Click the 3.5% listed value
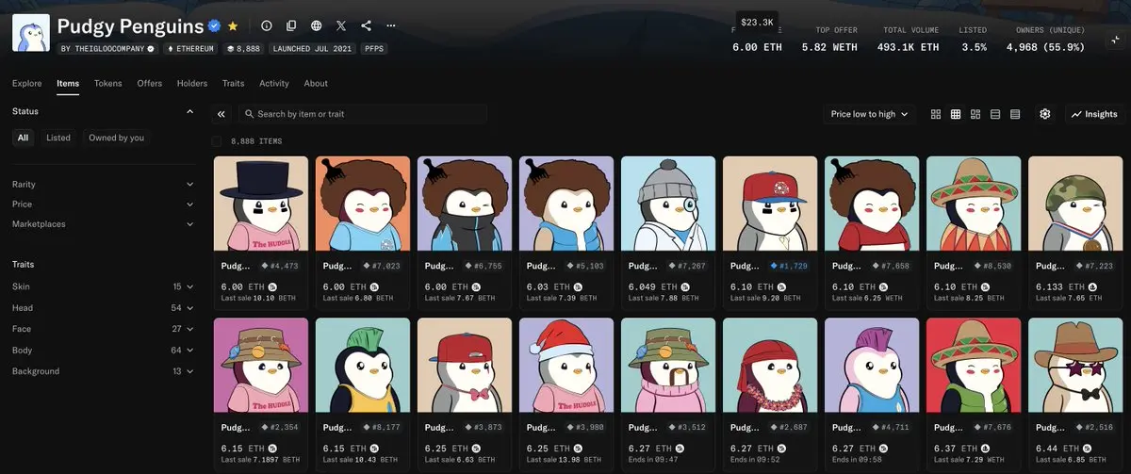 974,46
